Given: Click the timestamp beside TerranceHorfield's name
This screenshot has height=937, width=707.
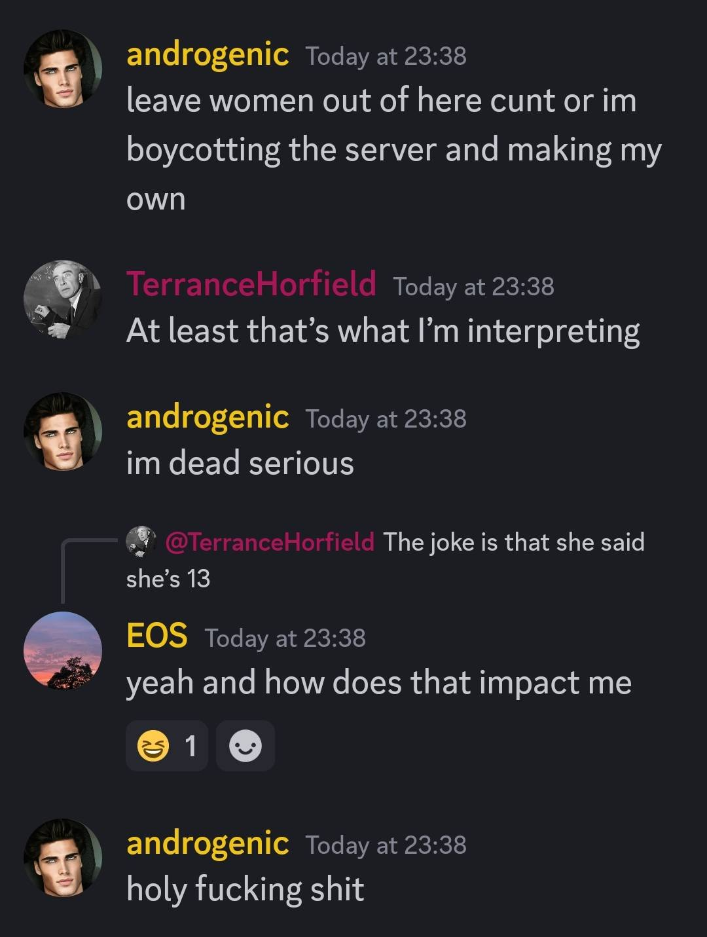Looking at the screenshot, I should tap(473, 286).
